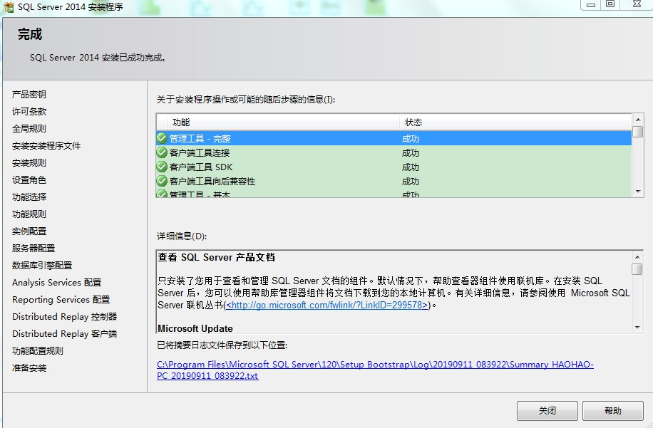Click the Microsoft Update heading in details

tap(195, 328)
